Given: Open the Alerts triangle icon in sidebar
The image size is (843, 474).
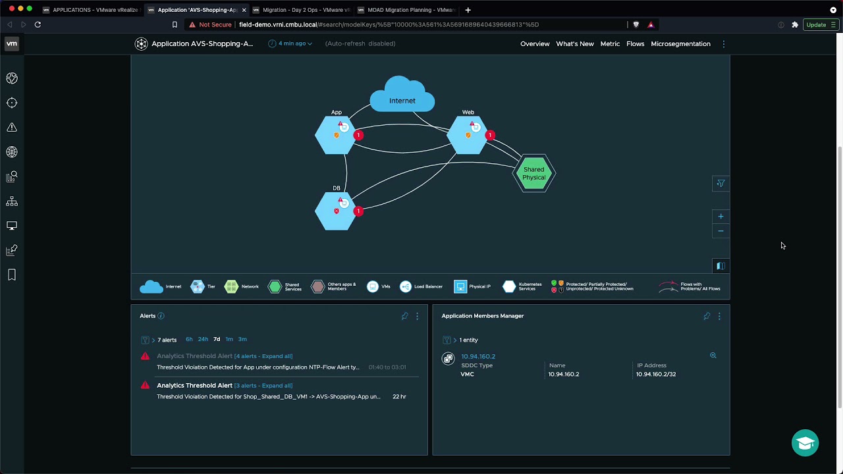Looking at the screenshot, I should click(12, 127).
